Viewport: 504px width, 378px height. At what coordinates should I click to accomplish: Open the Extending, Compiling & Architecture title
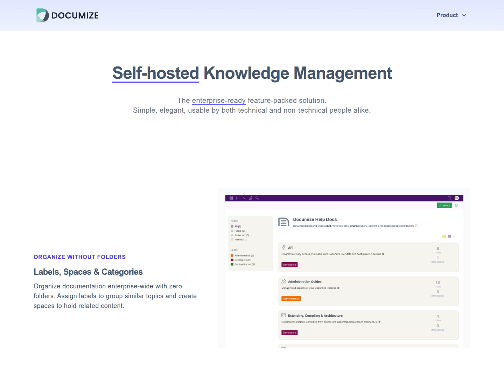point(315,316)
